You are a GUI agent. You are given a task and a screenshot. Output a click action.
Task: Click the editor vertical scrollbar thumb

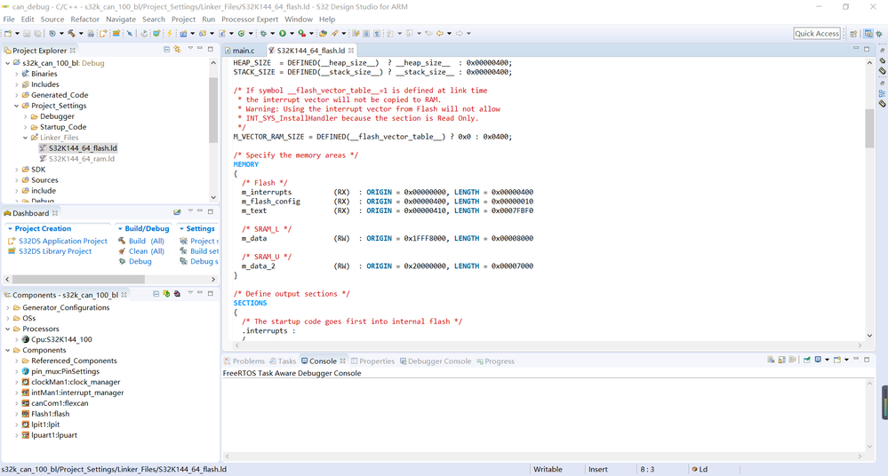coord(869,128)
